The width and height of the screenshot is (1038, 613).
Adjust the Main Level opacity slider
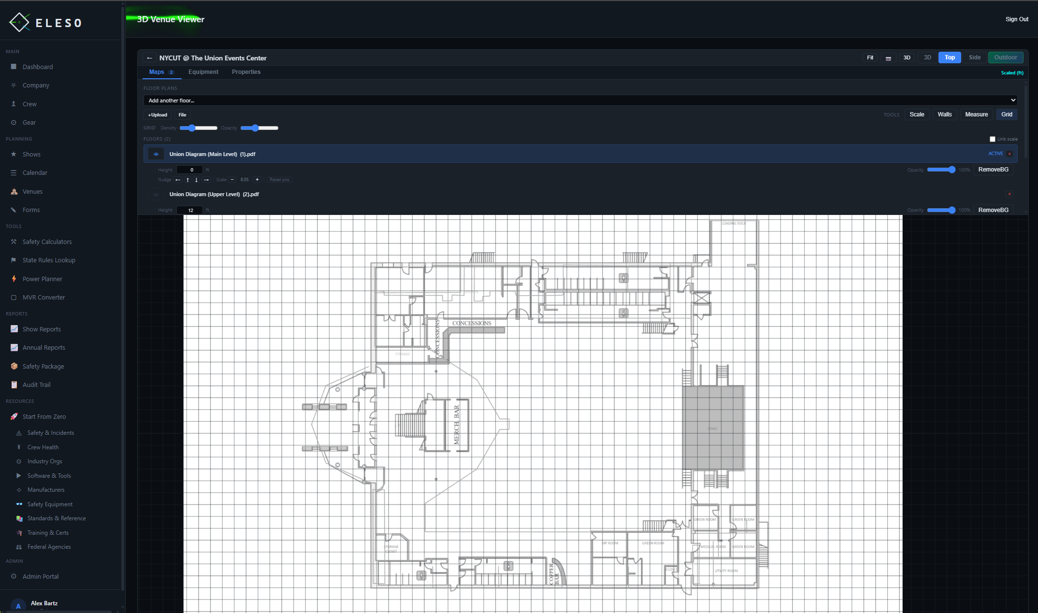(940, 170)
